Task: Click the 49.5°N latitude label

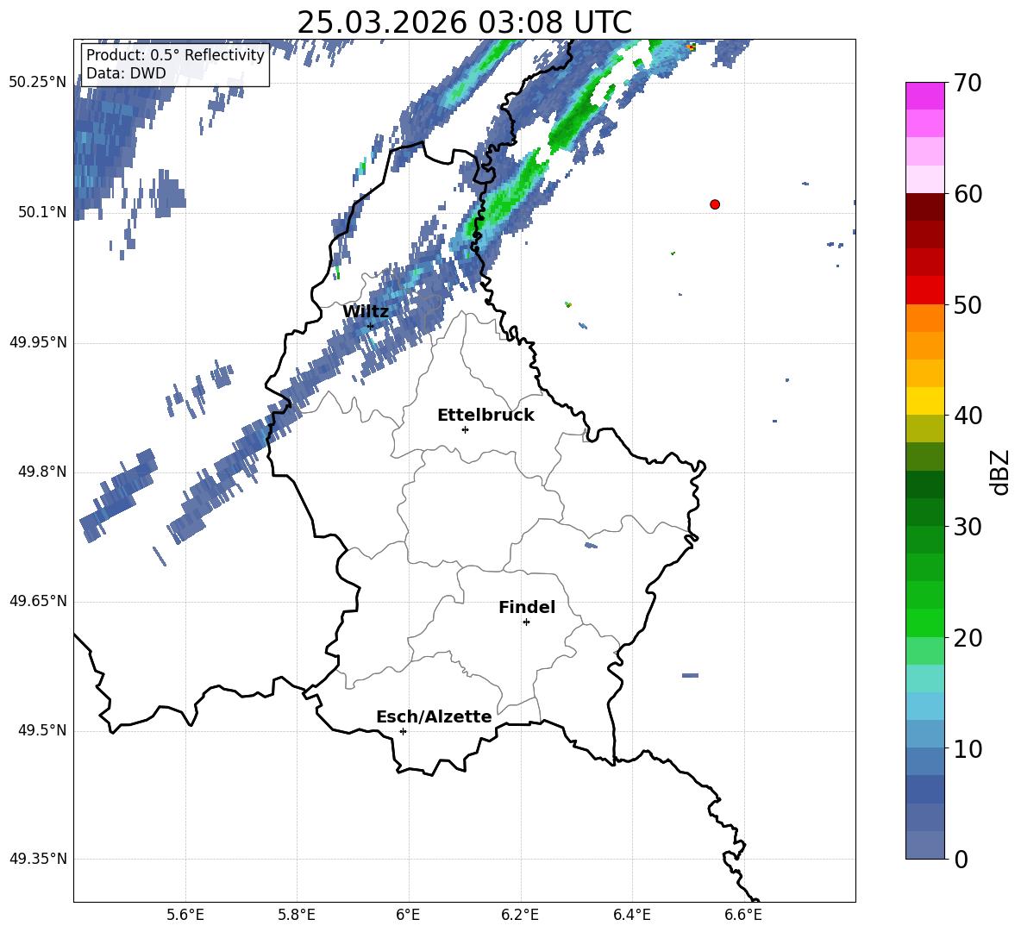Action: [42, 730]
